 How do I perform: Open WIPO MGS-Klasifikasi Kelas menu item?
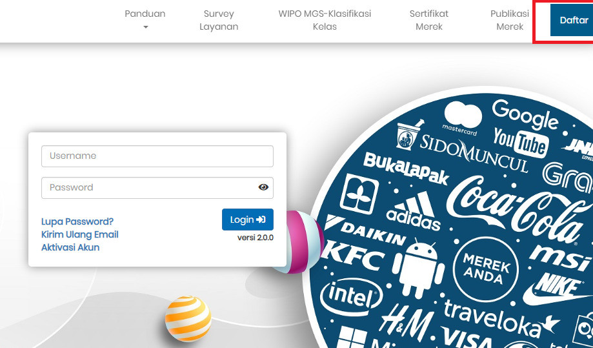325,20
